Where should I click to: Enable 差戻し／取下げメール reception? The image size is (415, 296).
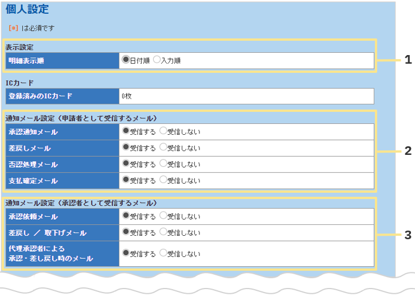126,232
